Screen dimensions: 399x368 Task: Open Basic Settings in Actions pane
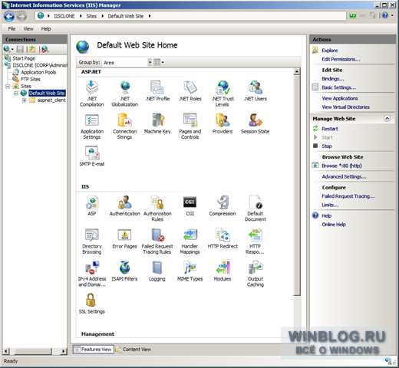pyautogui.click(x=338, y=87)
